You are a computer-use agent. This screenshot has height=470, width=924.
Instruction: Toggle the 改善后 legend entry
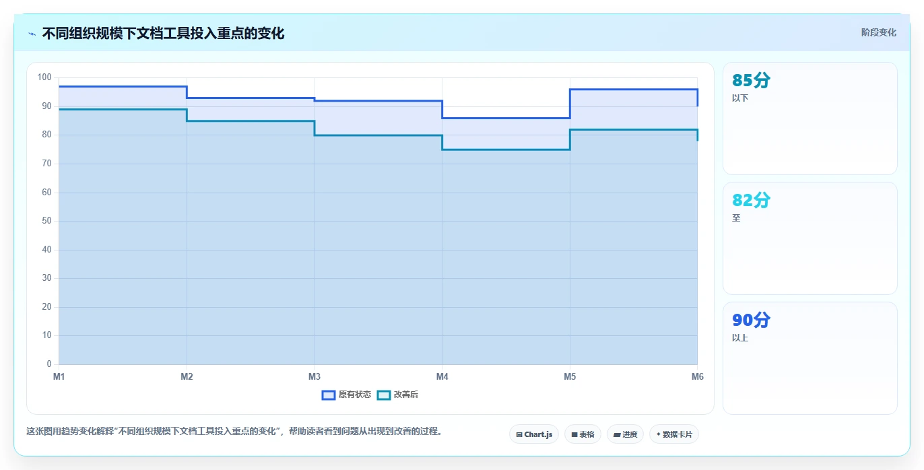pos(397,395)
